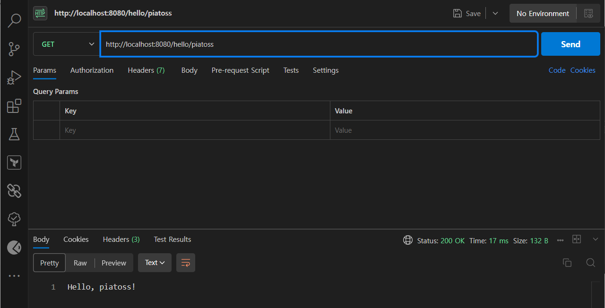Open the request Body tab
The image size is (605, 308).
point(189,70)
